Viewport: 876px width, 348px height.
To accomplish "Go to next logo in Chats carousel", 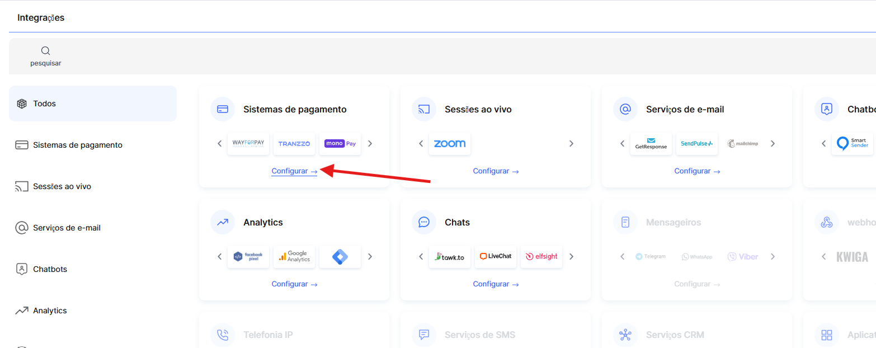I will coord(571,257).
